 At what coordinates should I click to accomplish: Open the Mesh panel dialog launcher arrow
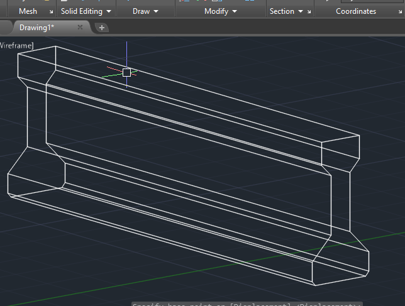click(x=51, y=11)
